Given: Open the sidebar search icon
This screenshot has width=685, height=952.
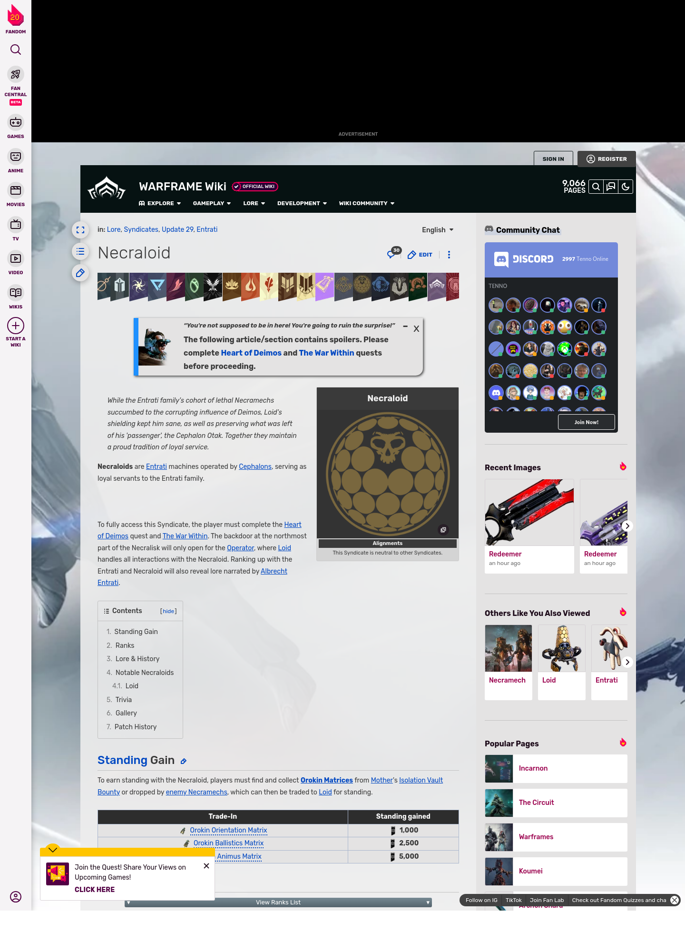Looking at the screenshot, I should (16, 50).
